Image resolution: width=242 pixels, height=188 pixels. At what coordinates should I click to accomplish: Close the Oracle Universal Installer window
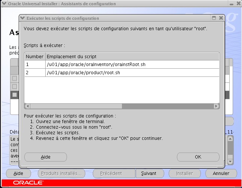[239, 3]
